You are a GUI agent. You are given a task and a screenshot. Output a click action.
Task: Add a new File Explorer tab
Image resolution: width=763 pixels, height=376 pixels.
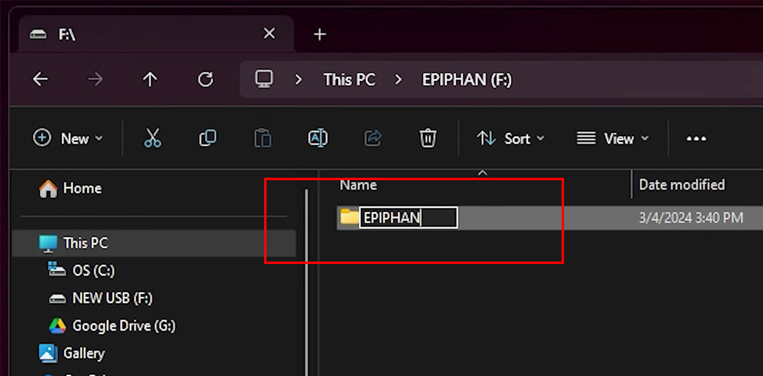319,35
